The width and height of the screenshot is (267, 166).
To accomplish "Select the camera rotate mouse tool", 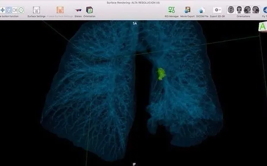I will 15,10.
